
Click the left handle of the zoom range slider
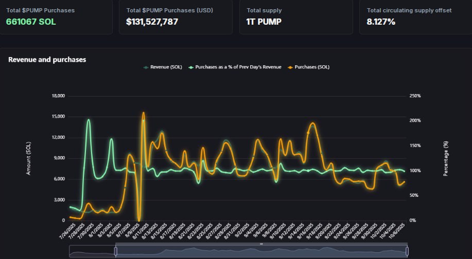point(116,251)
